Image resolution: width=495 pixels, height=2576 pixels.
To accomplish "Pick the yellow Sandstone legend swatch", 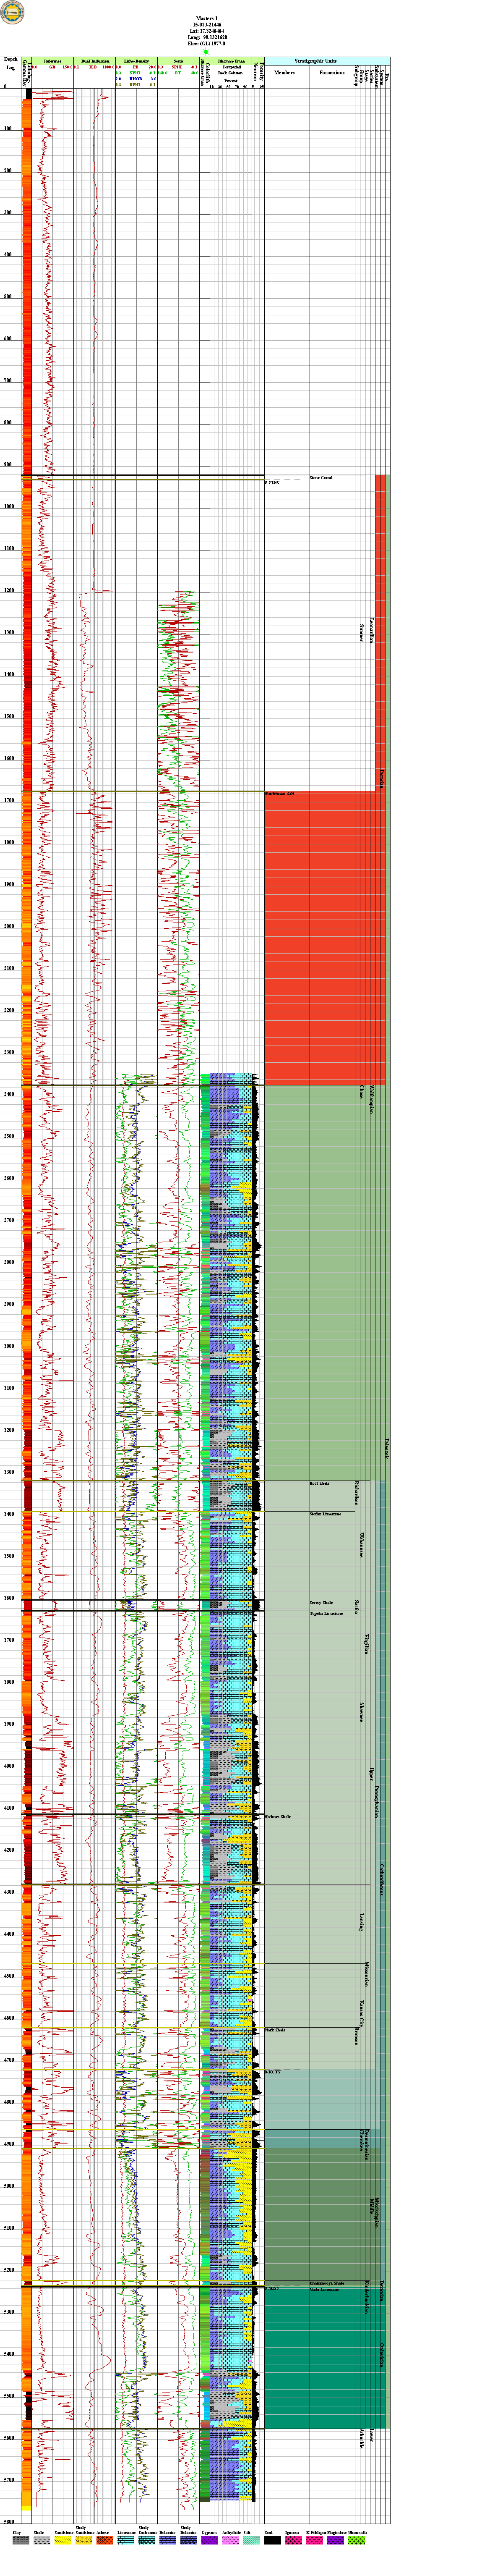I will pyautogui.click(x=63, y=2539).
